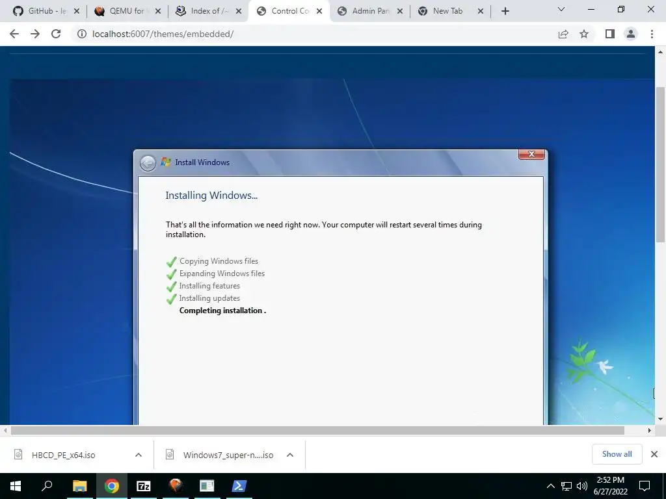Close the Index of tab
The width and height of the screenshot is (666, 499).
pyautogui.click(x=239, y=12)
